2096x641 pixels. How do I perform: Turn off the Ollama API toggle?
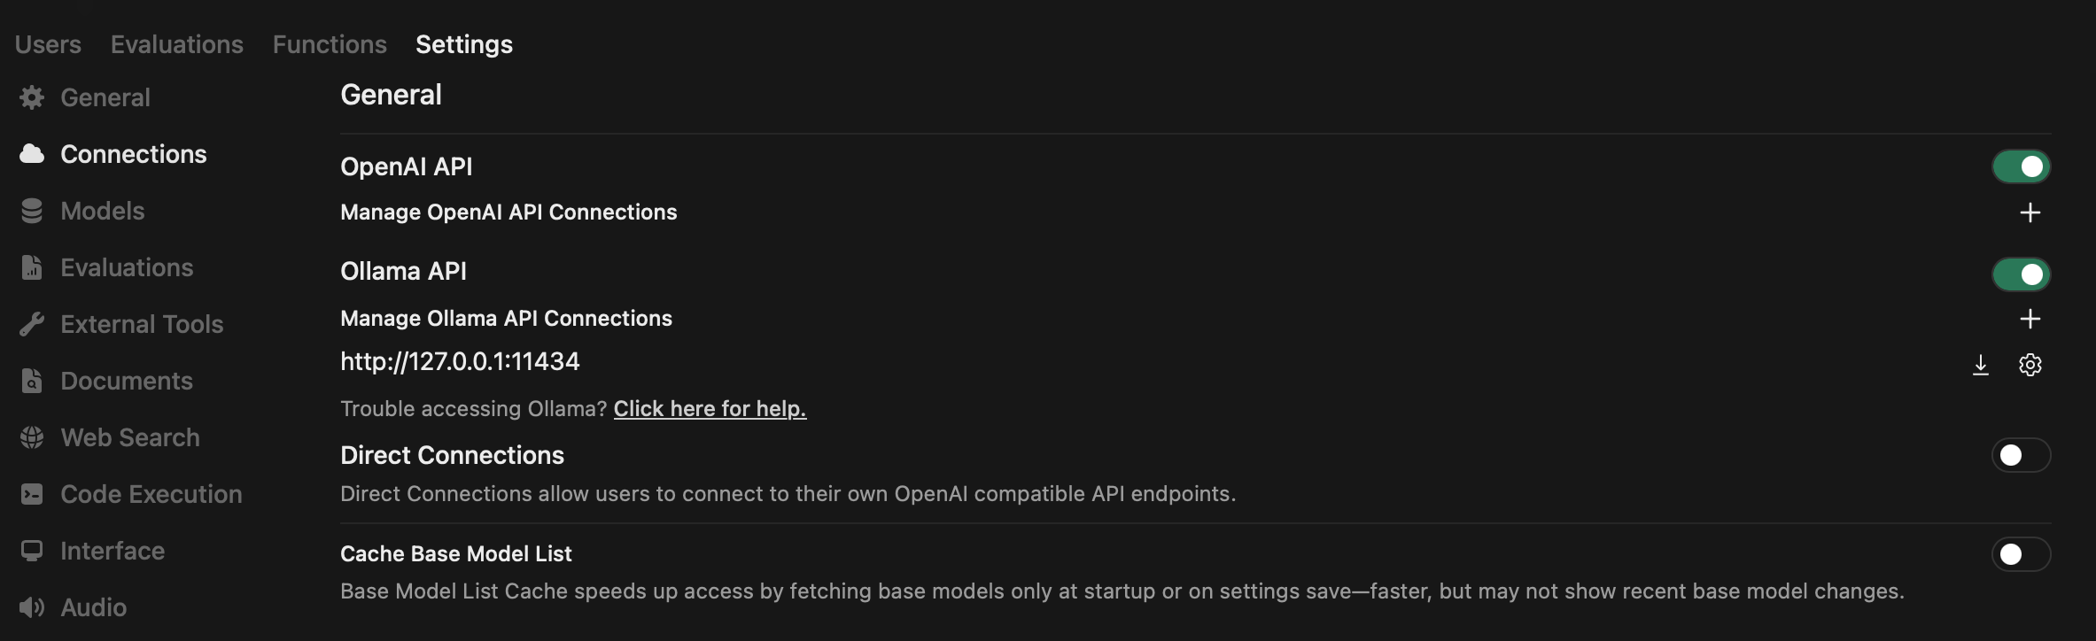[x=2020, y=274]
